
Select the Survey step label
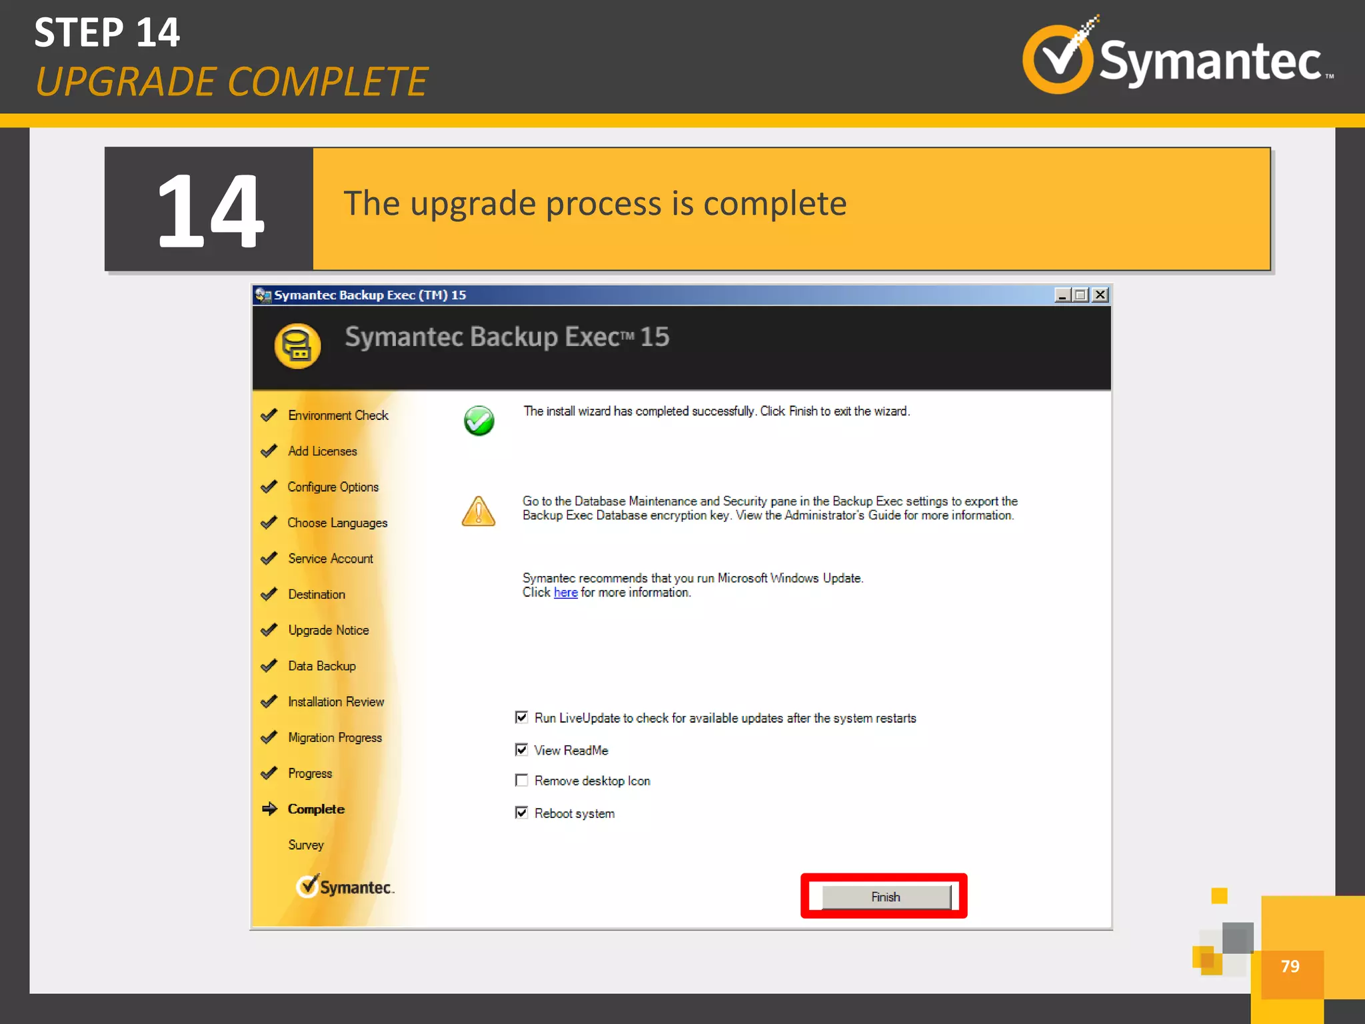click(306, 845)
